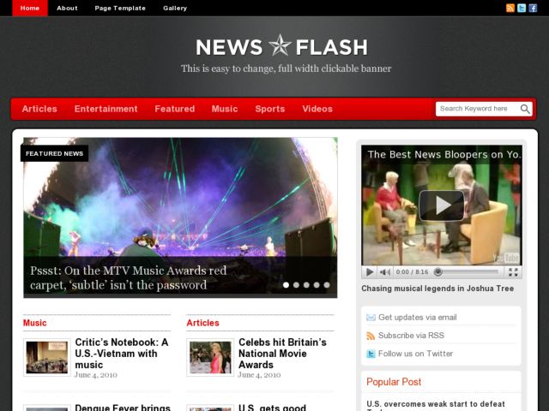
Task: Select Articles in red navigation bar
Action: click(x=39, y=109)
